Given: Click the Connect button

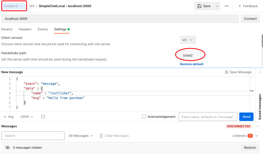Looking at the screenshot, I should coord(250,19).
